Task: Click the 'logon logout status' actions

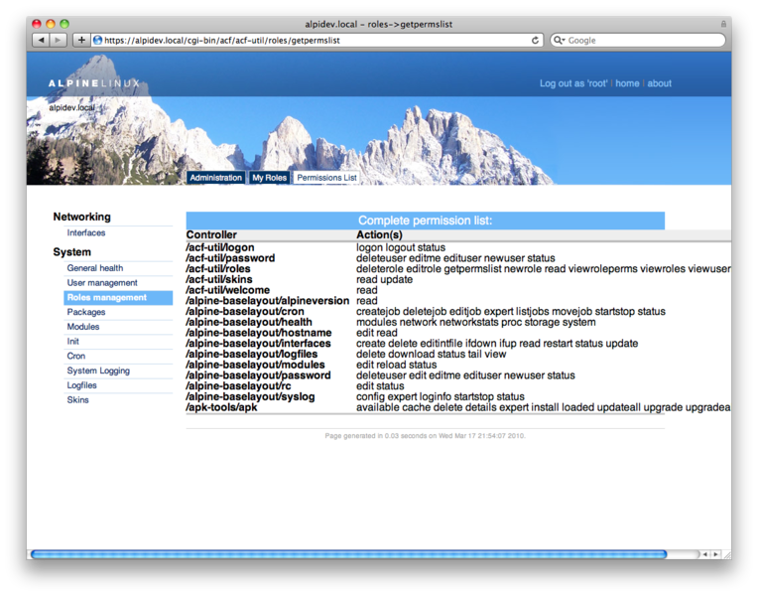Action: tap(401, 247)
